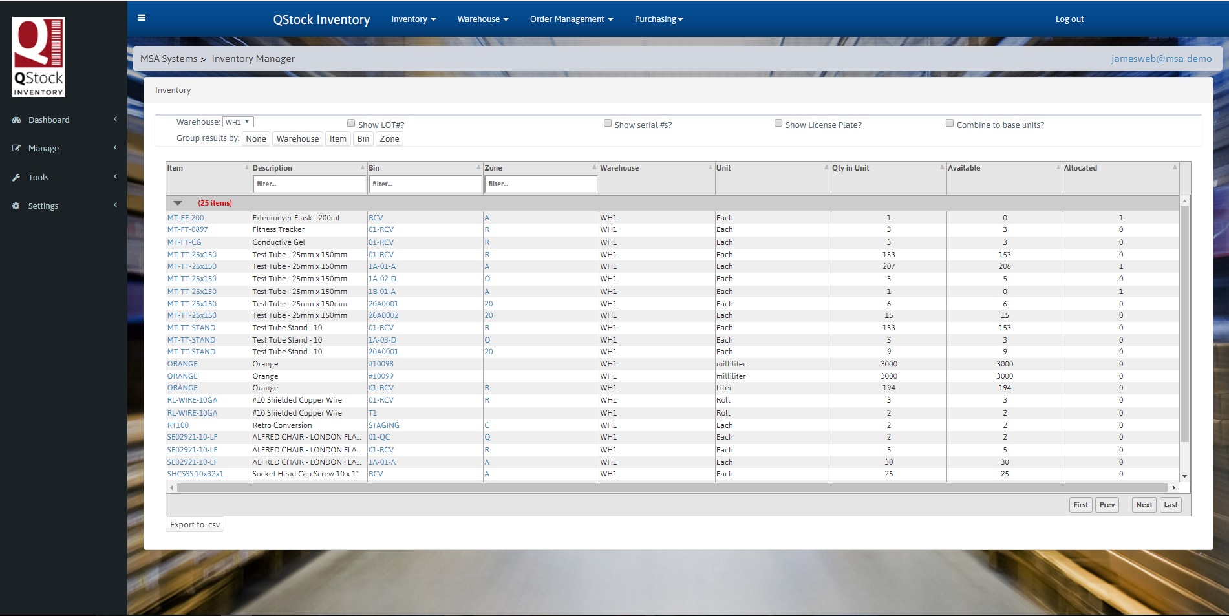This screenshot has height=616, width=1229.
Task: Sort by Unit column arrow
Action: pyautogui.click(x=826, y=168)
